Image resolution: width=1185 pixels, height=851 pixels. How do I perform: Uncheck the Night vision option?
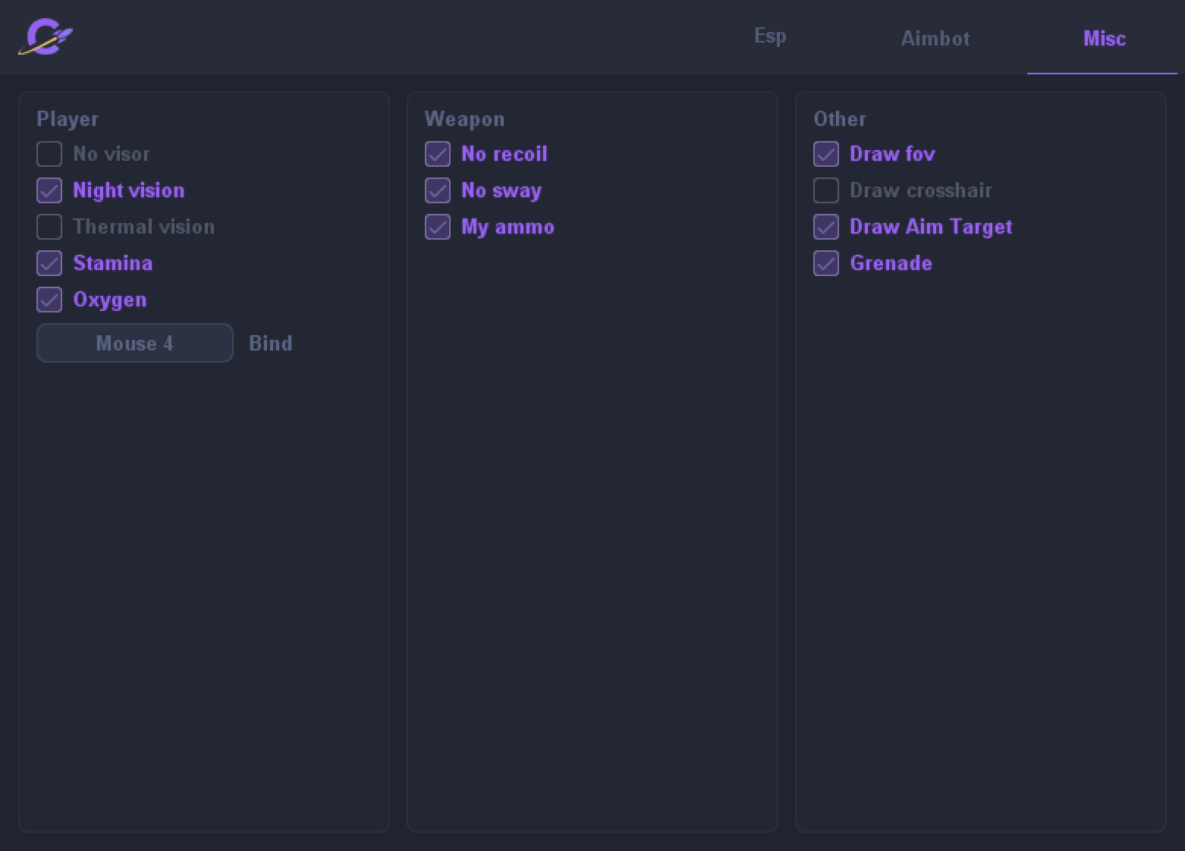point(49,190)
